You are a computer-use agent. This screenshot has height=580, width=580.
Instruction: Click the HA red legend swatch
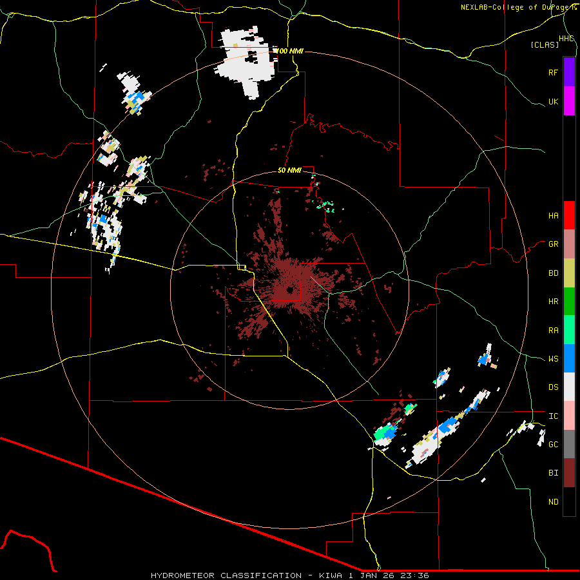click(569, 215)
